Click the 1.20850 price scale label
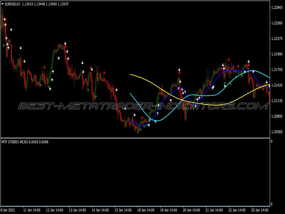285x214 pixels. [x=277, y=116]
